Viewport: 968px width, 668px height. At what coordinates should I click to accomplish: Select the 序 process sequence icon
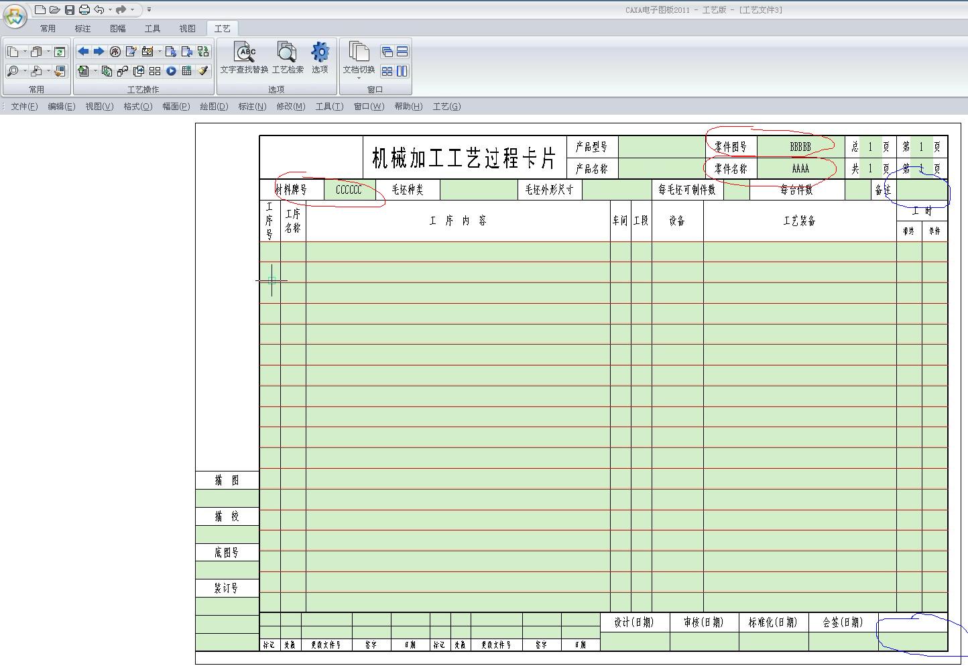(115, 52)
